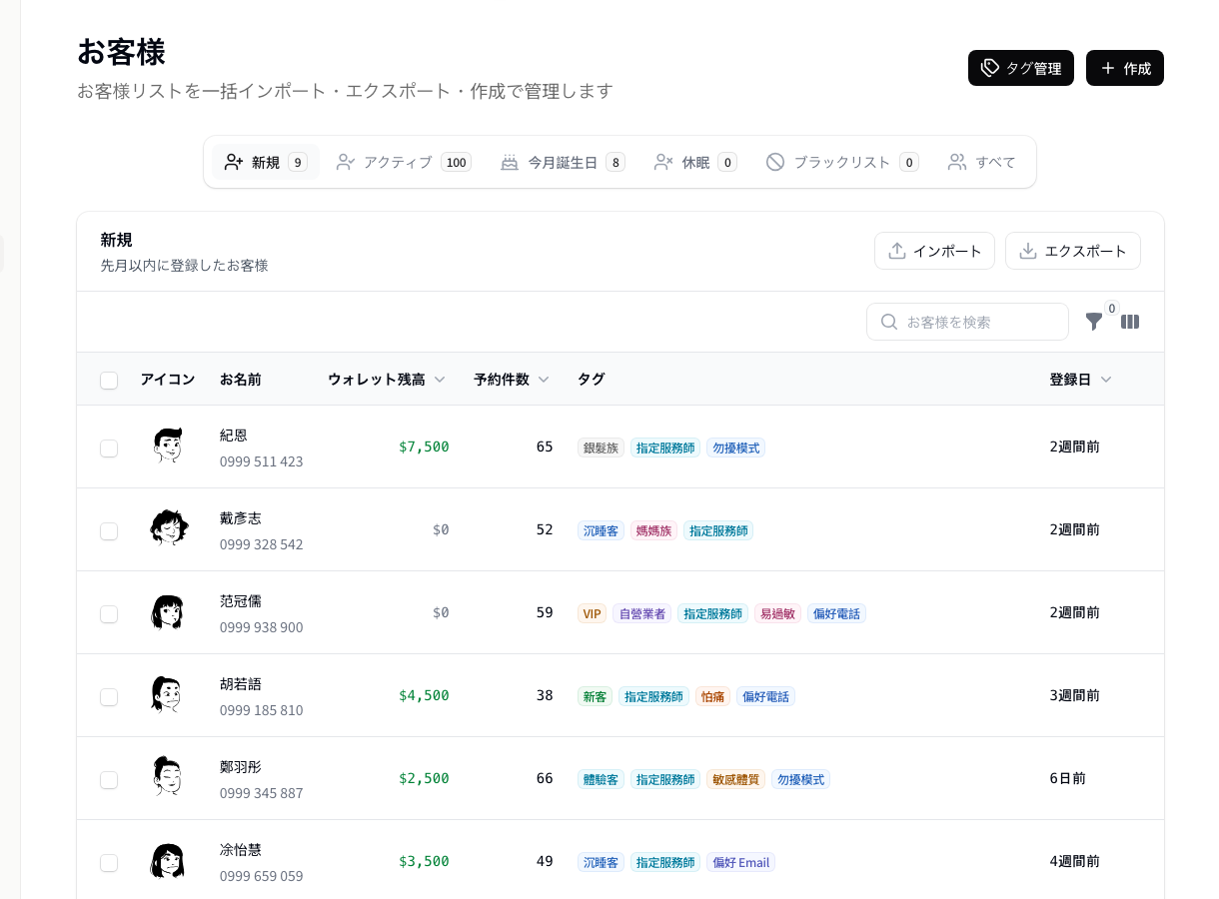Click the column settings icon next to filter
The width and height of the screenshot is (1219, 899).
[1130, 322]
